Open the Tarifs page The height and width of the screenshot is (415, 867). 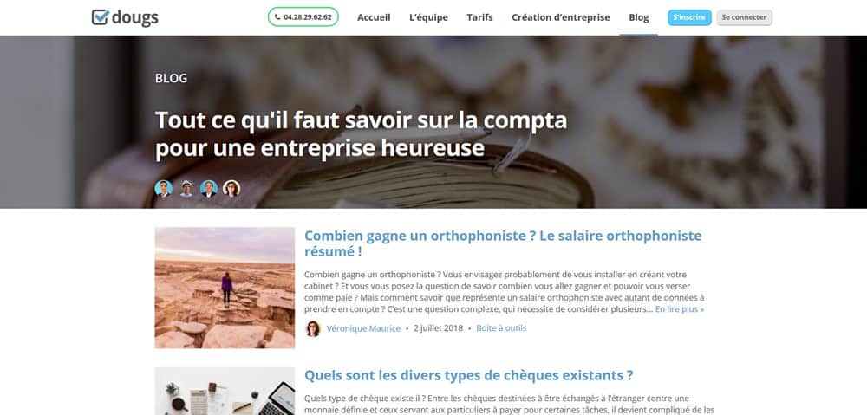[x=479, y=17]
